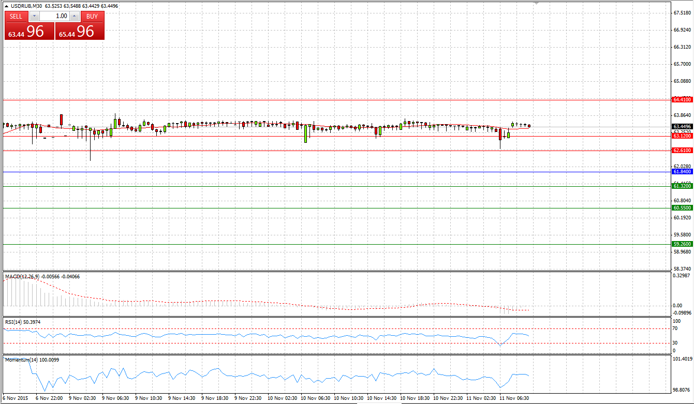
Task: Click the 101.4019 Momentum scale value
Action: coord(683,358)
